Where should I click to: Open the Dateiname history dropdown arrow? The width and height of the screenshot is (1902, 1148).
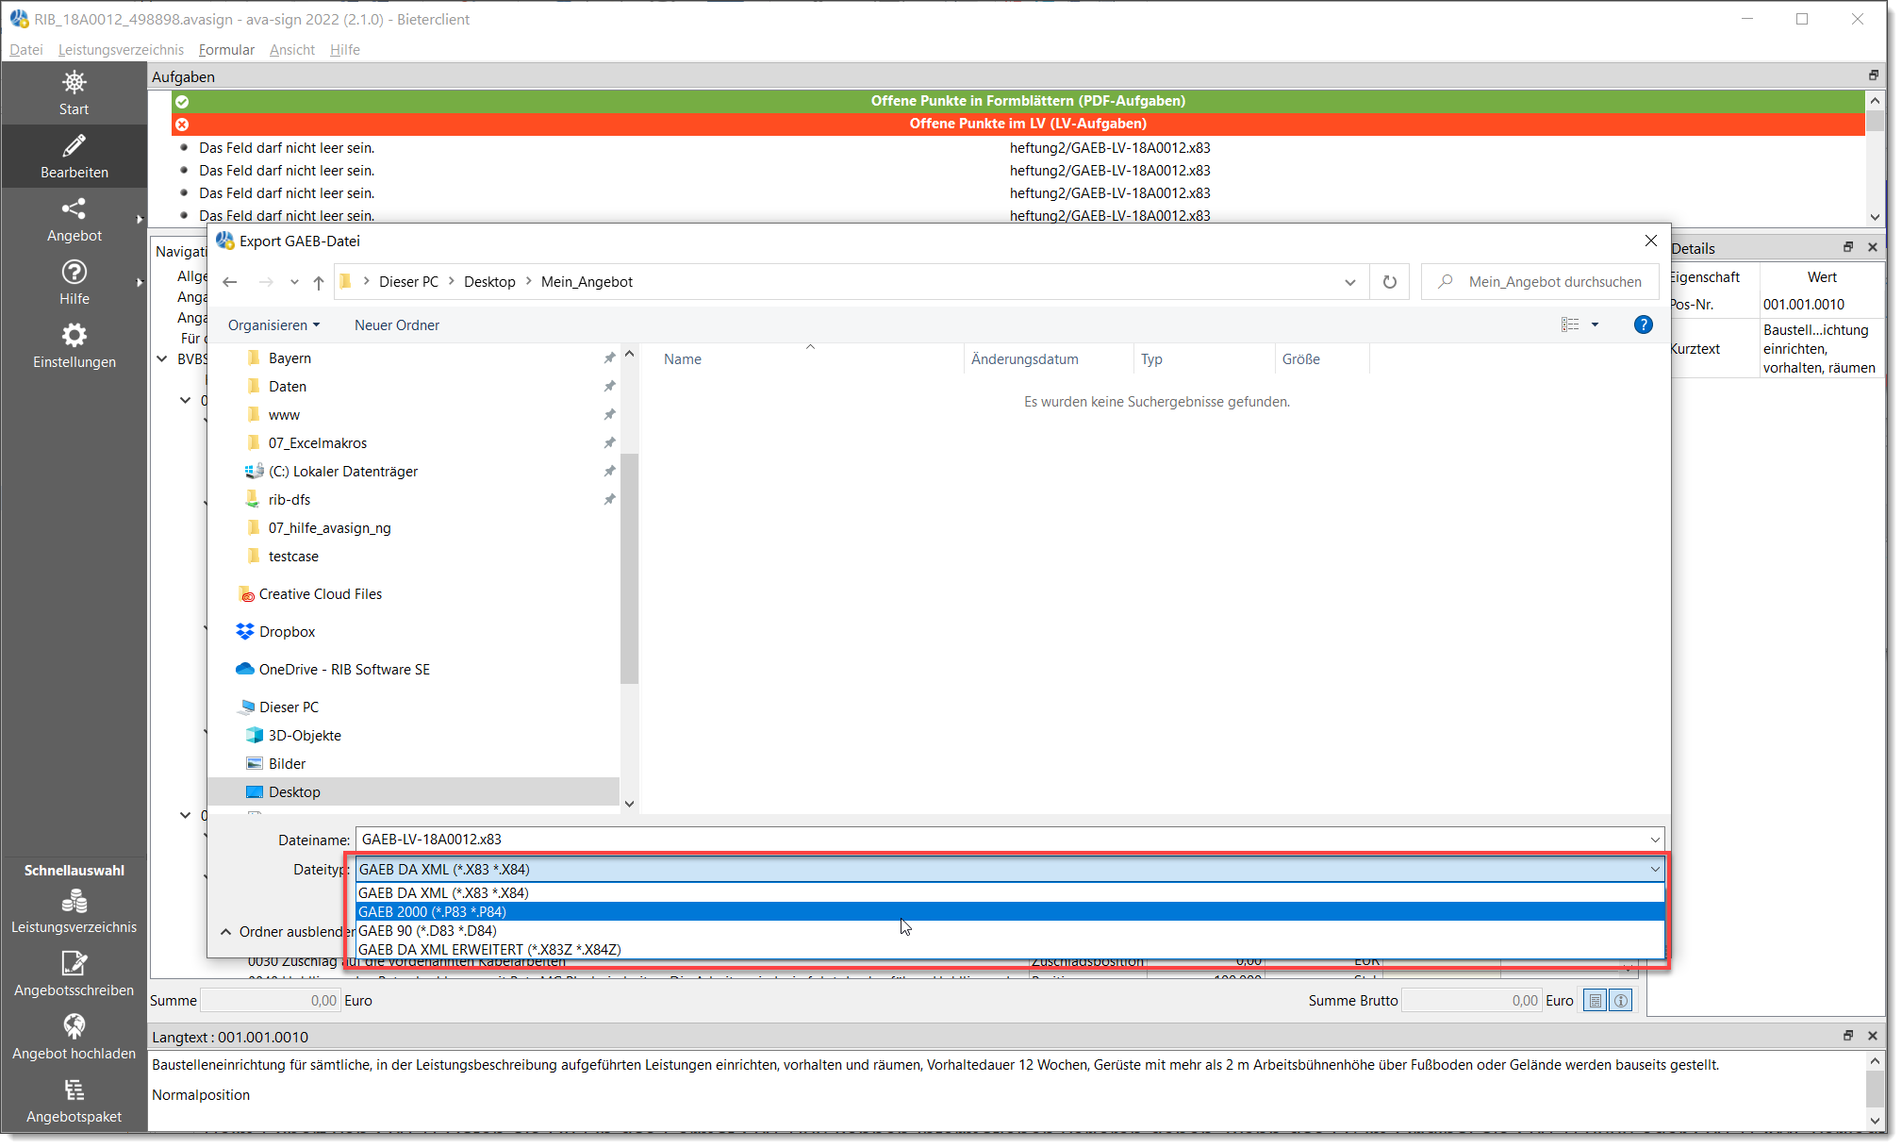pyautogui.click(x=1655, y=840)
